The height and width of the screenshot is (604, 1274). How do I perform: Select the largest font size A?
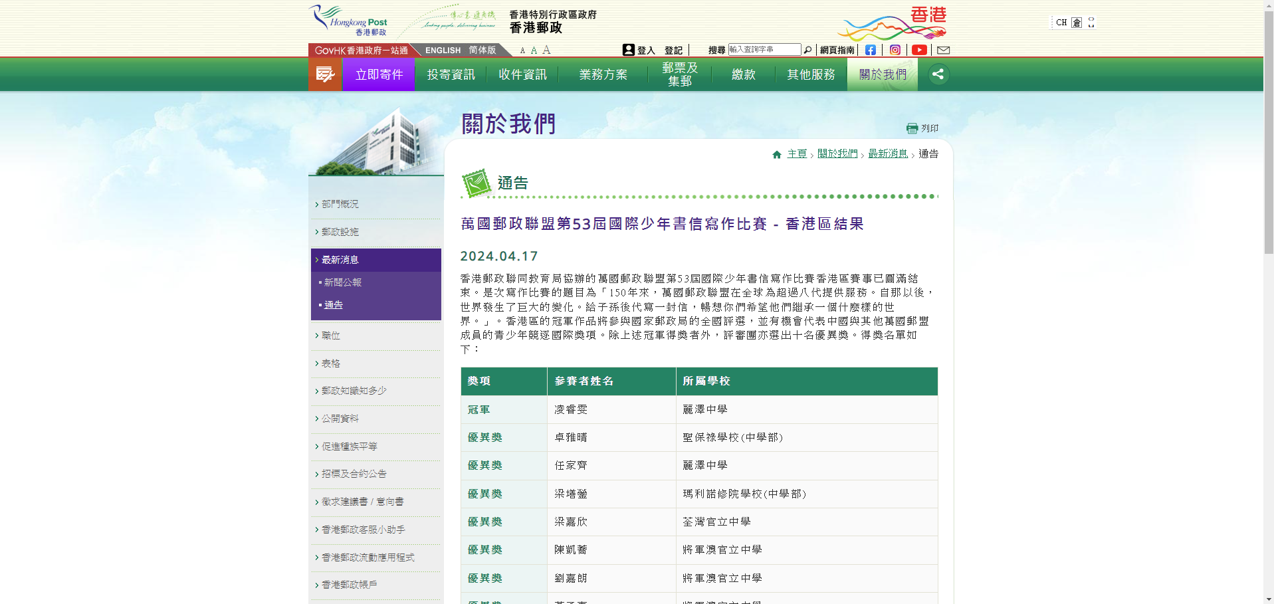(546, 50)
